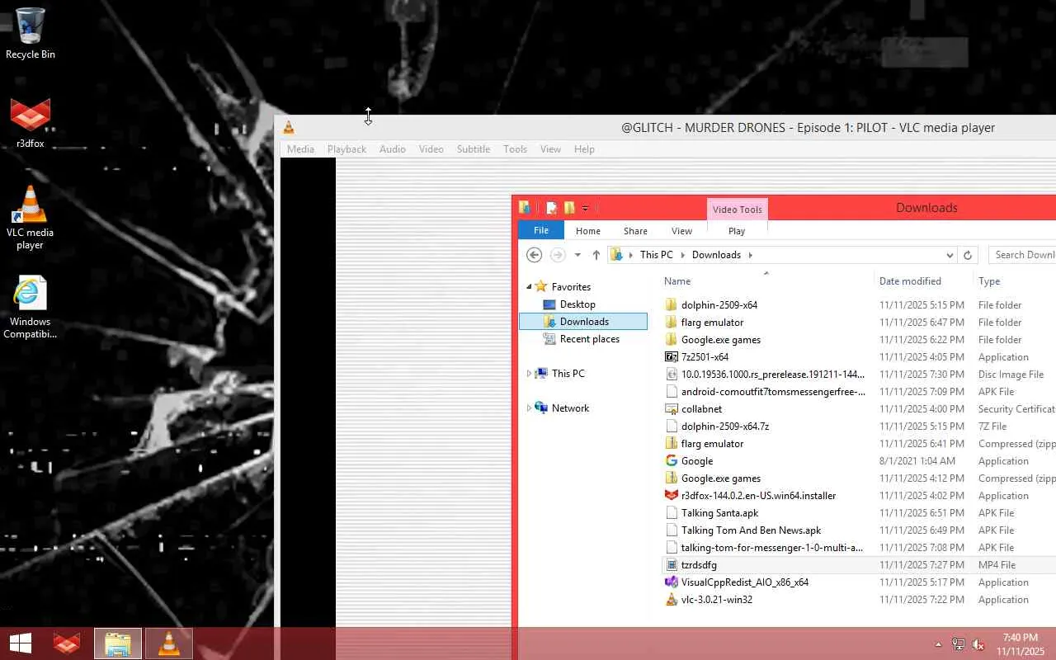Select Desktop under Favorites
Image resolution: width=1056 pixels, height=660 pixels.
pyautogui.click(x=577, y=304)
